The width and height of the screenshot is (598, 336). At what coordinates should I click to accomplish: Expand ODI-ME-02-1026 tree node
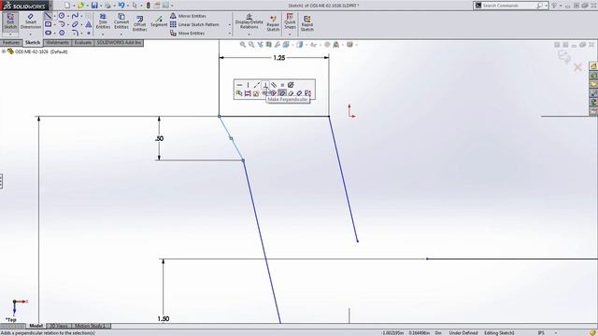point(4,51)
